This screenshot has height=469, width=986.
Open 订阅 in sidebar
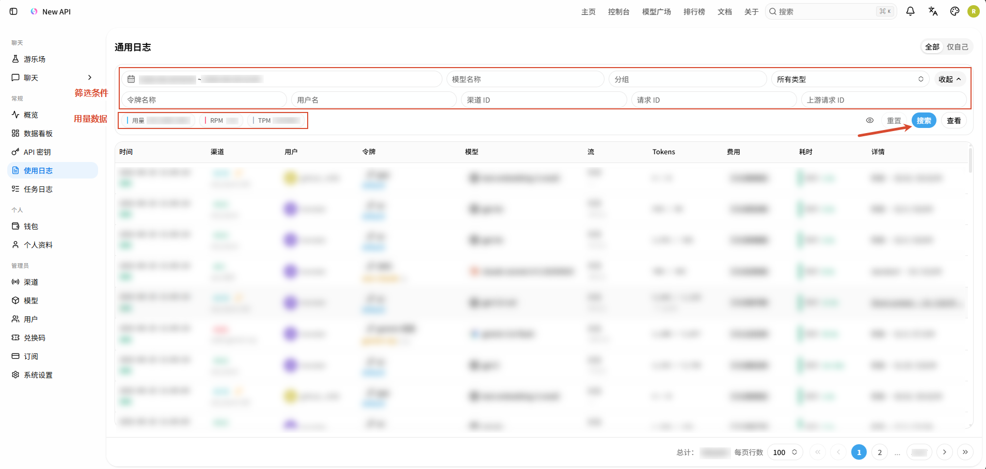tap(53, 357)
